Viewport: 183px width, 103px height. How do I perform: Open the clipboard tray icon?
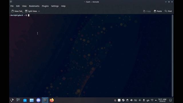pos(127,100)
